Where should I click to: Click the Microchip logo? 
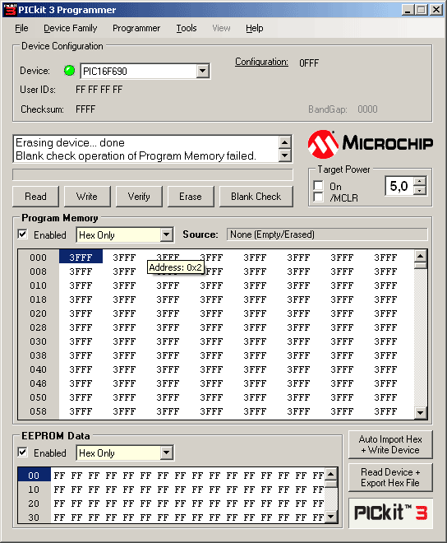pos(371,143)
